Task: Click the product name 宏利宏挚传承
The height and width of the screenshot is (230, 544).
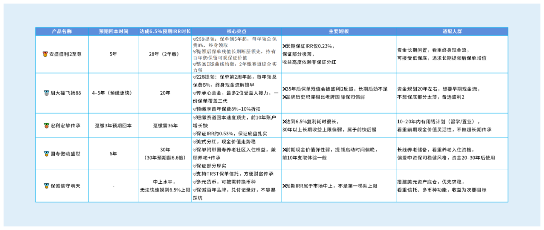Action: (x=65, y=125)
